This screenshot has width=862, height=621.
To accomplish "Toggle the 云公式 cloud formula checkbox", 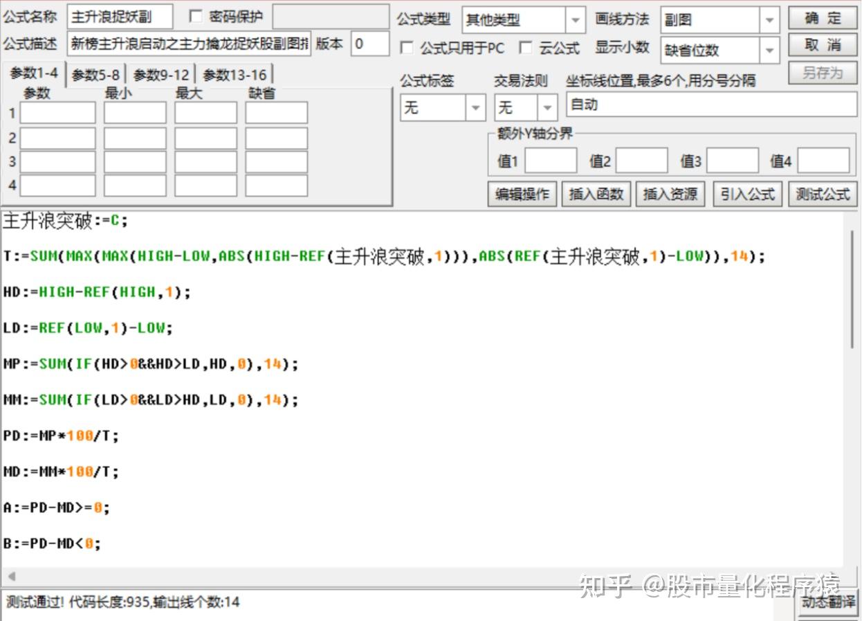I will tap(526, 48).
